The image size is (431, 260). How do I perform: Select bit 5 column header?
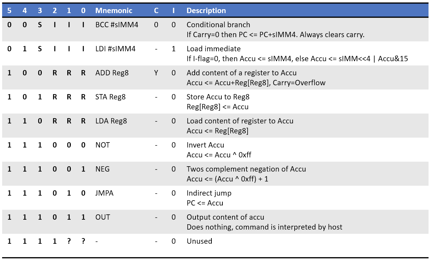[9, 11]
